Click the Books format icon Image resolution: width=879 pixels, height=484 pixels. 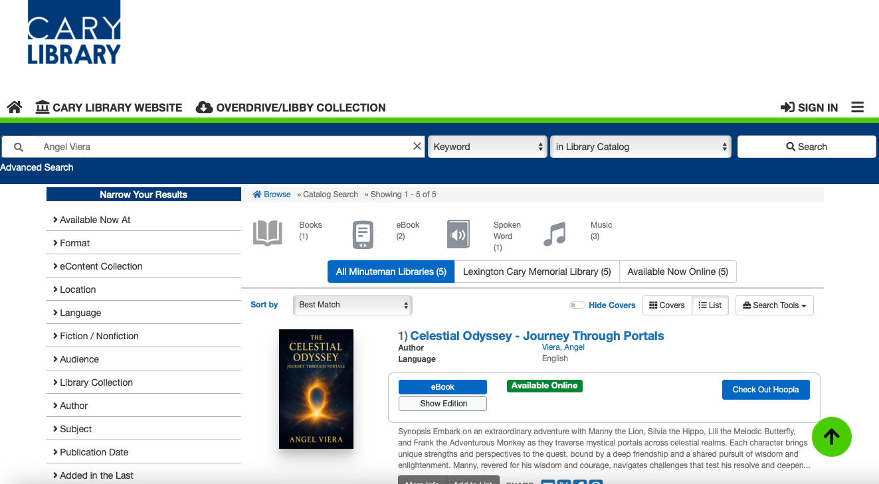coord(268,234)
